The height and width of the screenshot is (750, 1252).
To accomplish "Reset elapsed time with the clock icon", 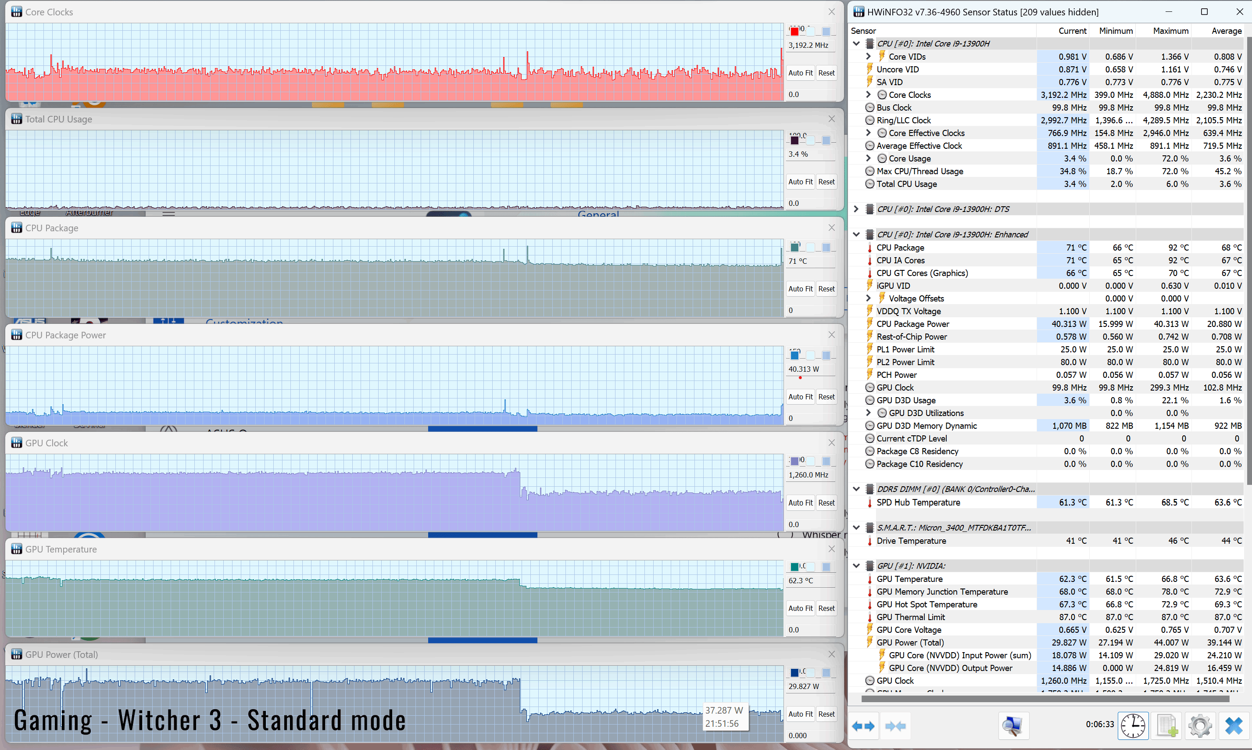I will 1133,726.
